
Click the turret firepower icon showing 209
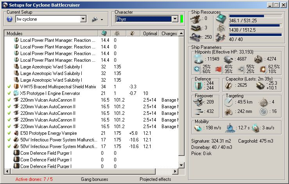click(198, 102)
